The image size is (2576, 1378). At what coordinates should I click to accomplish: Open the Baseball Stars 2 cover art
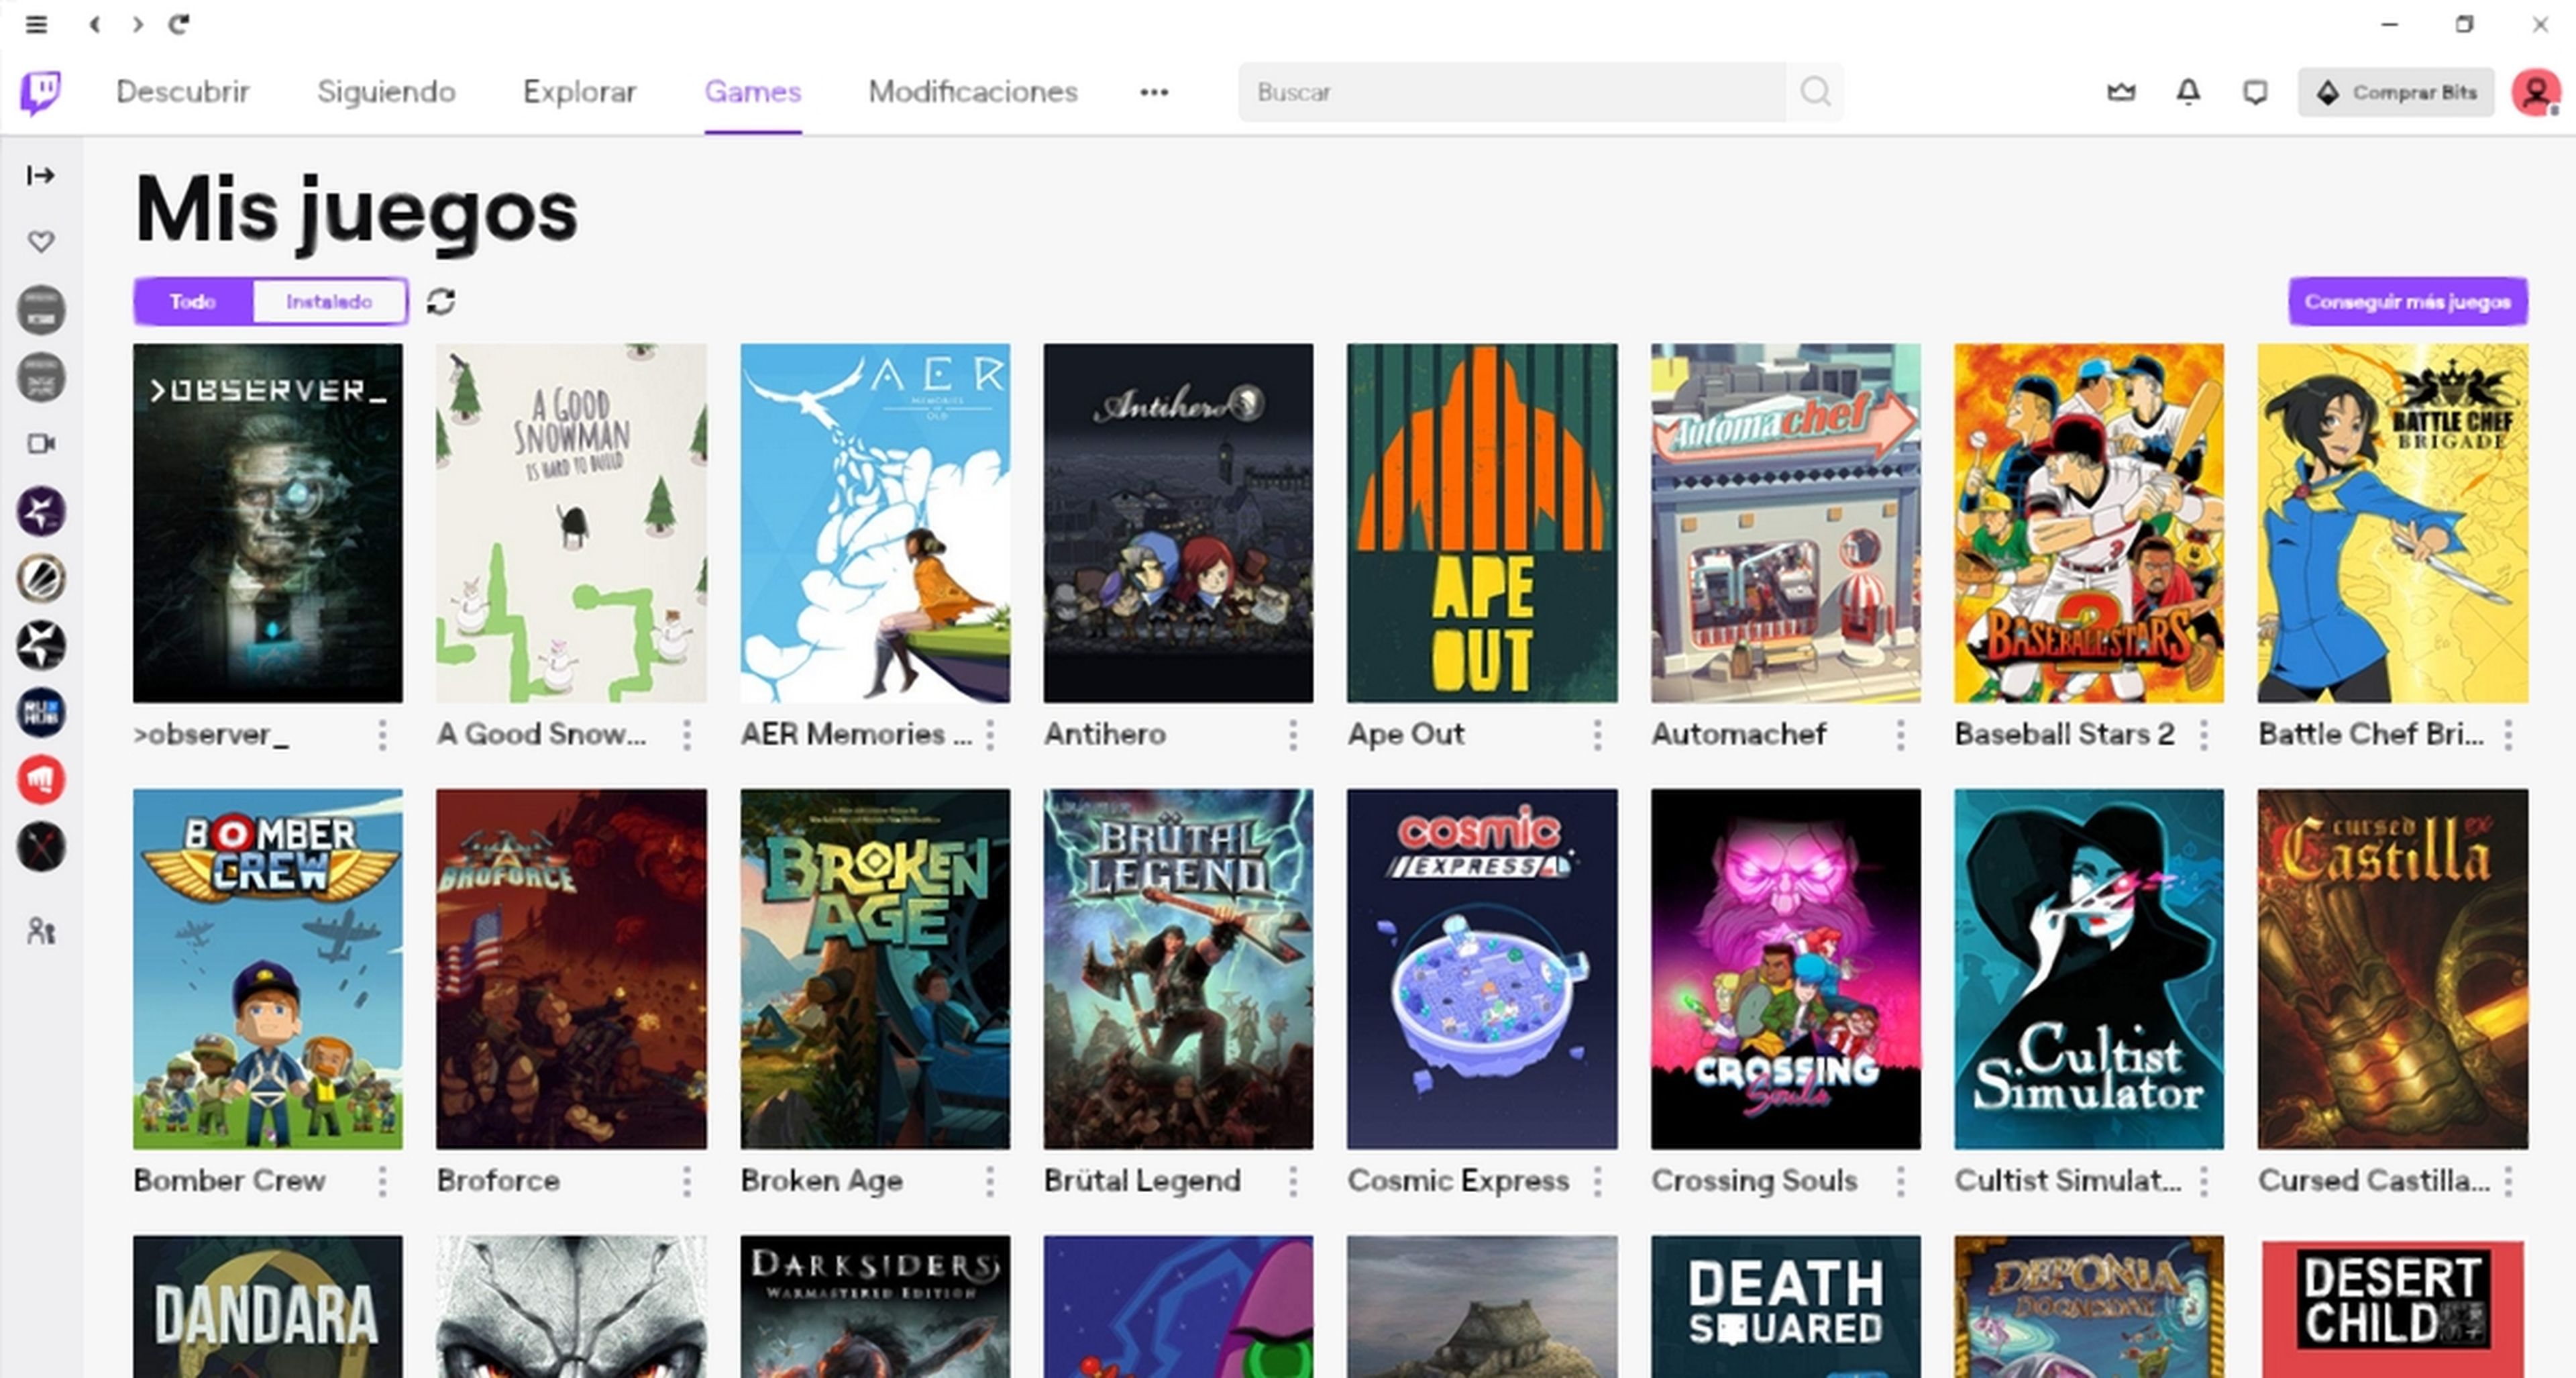(2089, 523)
